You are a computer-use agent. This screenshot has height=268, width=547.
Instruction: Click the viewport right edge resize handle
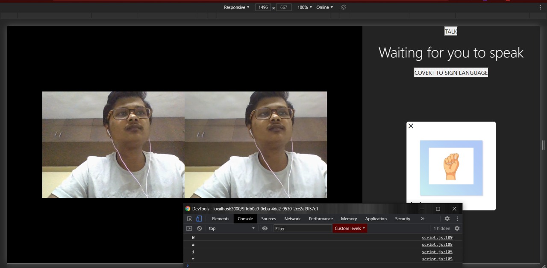[x=543, y=145]
